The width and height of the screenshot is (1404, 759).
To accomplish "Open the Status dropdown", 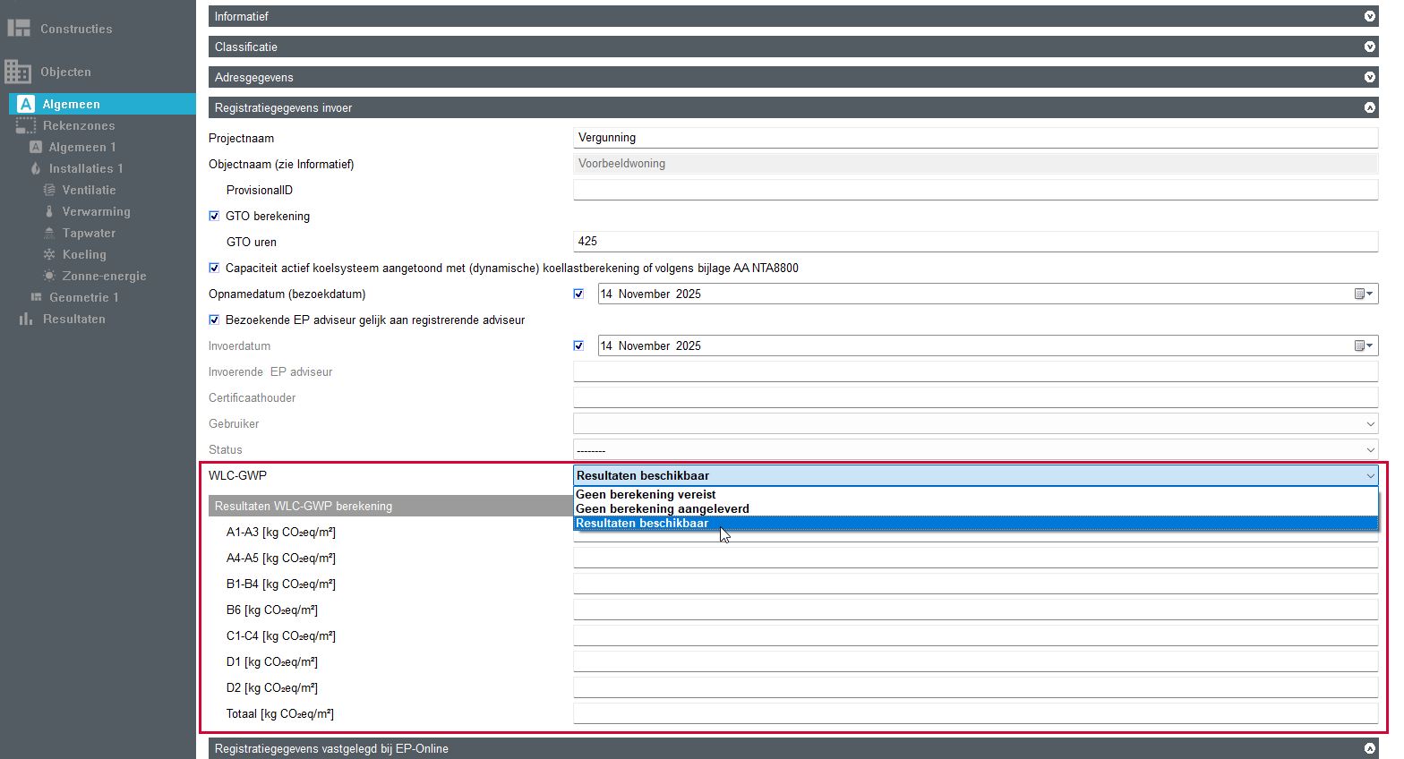I will pos(974,449).
